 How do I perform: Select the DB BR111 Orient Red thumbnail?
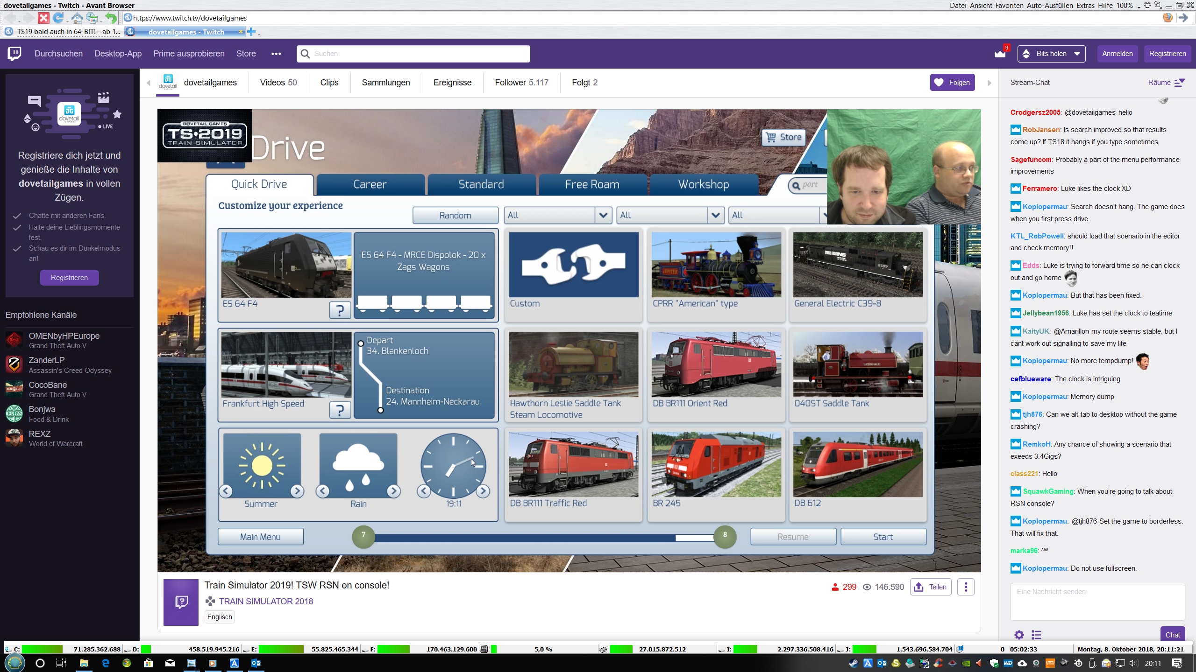[716, 364]
